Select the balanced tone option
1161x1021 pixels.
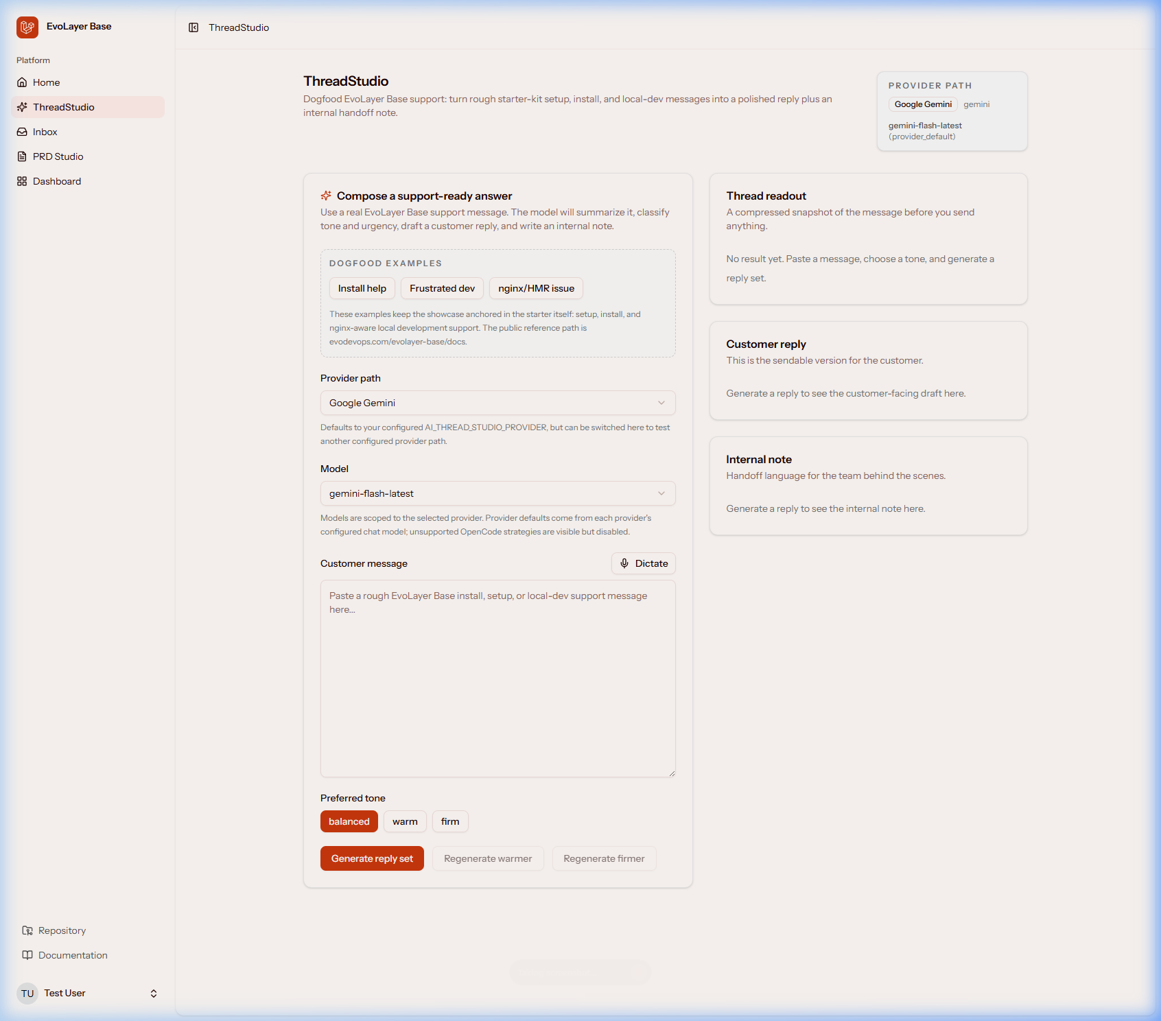click(x=349, y=821)
